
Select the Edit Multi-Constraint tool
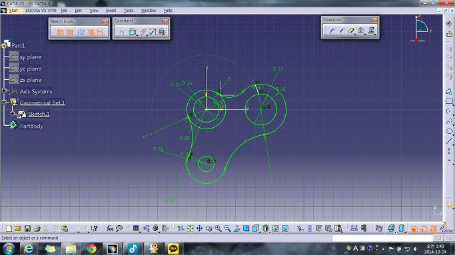coord(162,31)
